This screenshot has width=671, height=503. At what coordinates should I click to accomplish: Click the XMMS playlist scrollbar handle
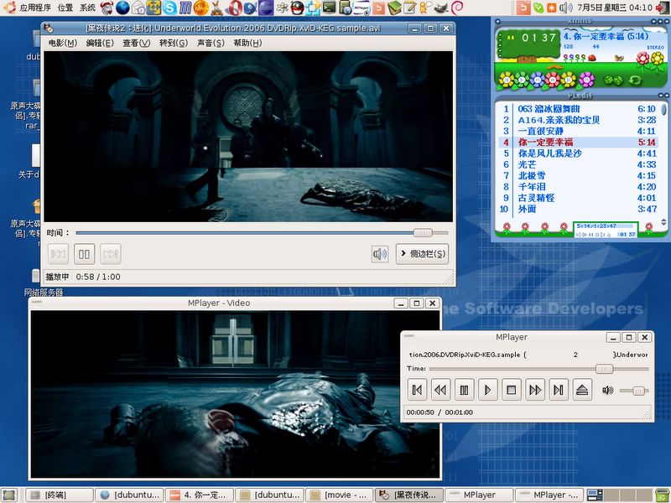(663, 109)
